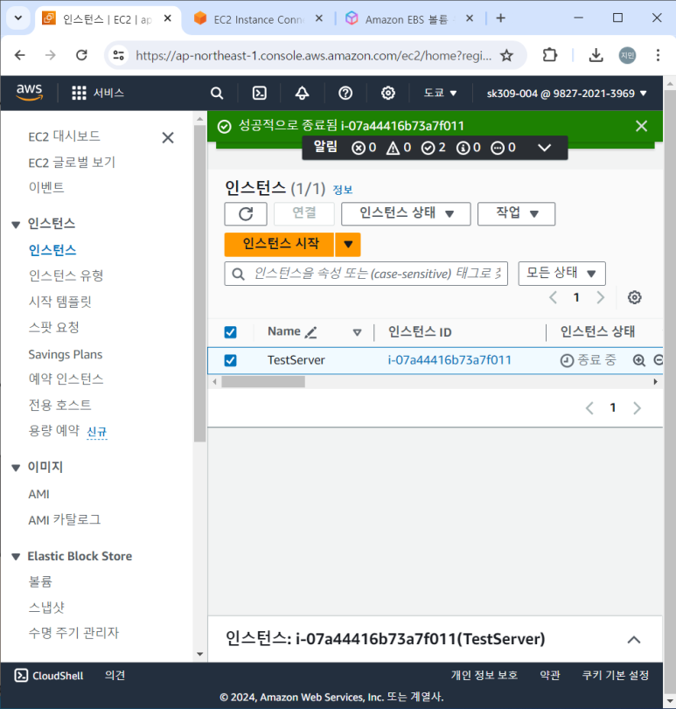
Task: Open 인스턴스 유형 in sidebar
Action: tap(66, 275)
